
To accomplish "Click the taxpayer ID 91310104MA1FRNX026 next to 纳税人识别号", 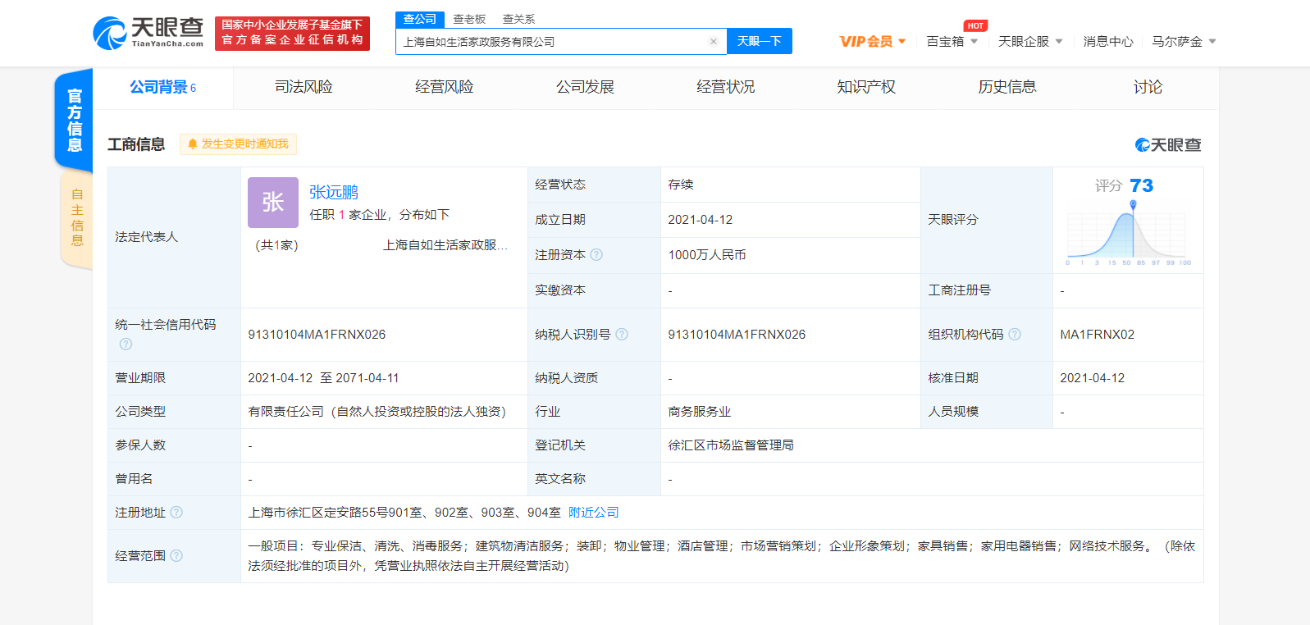I will (x=737, y=335).
